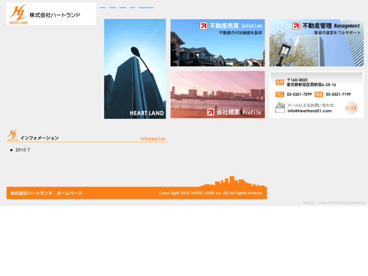368x276 pixels.
Task: Click the telephone number 03-5321-7299
Action: (x=299, y=94)
